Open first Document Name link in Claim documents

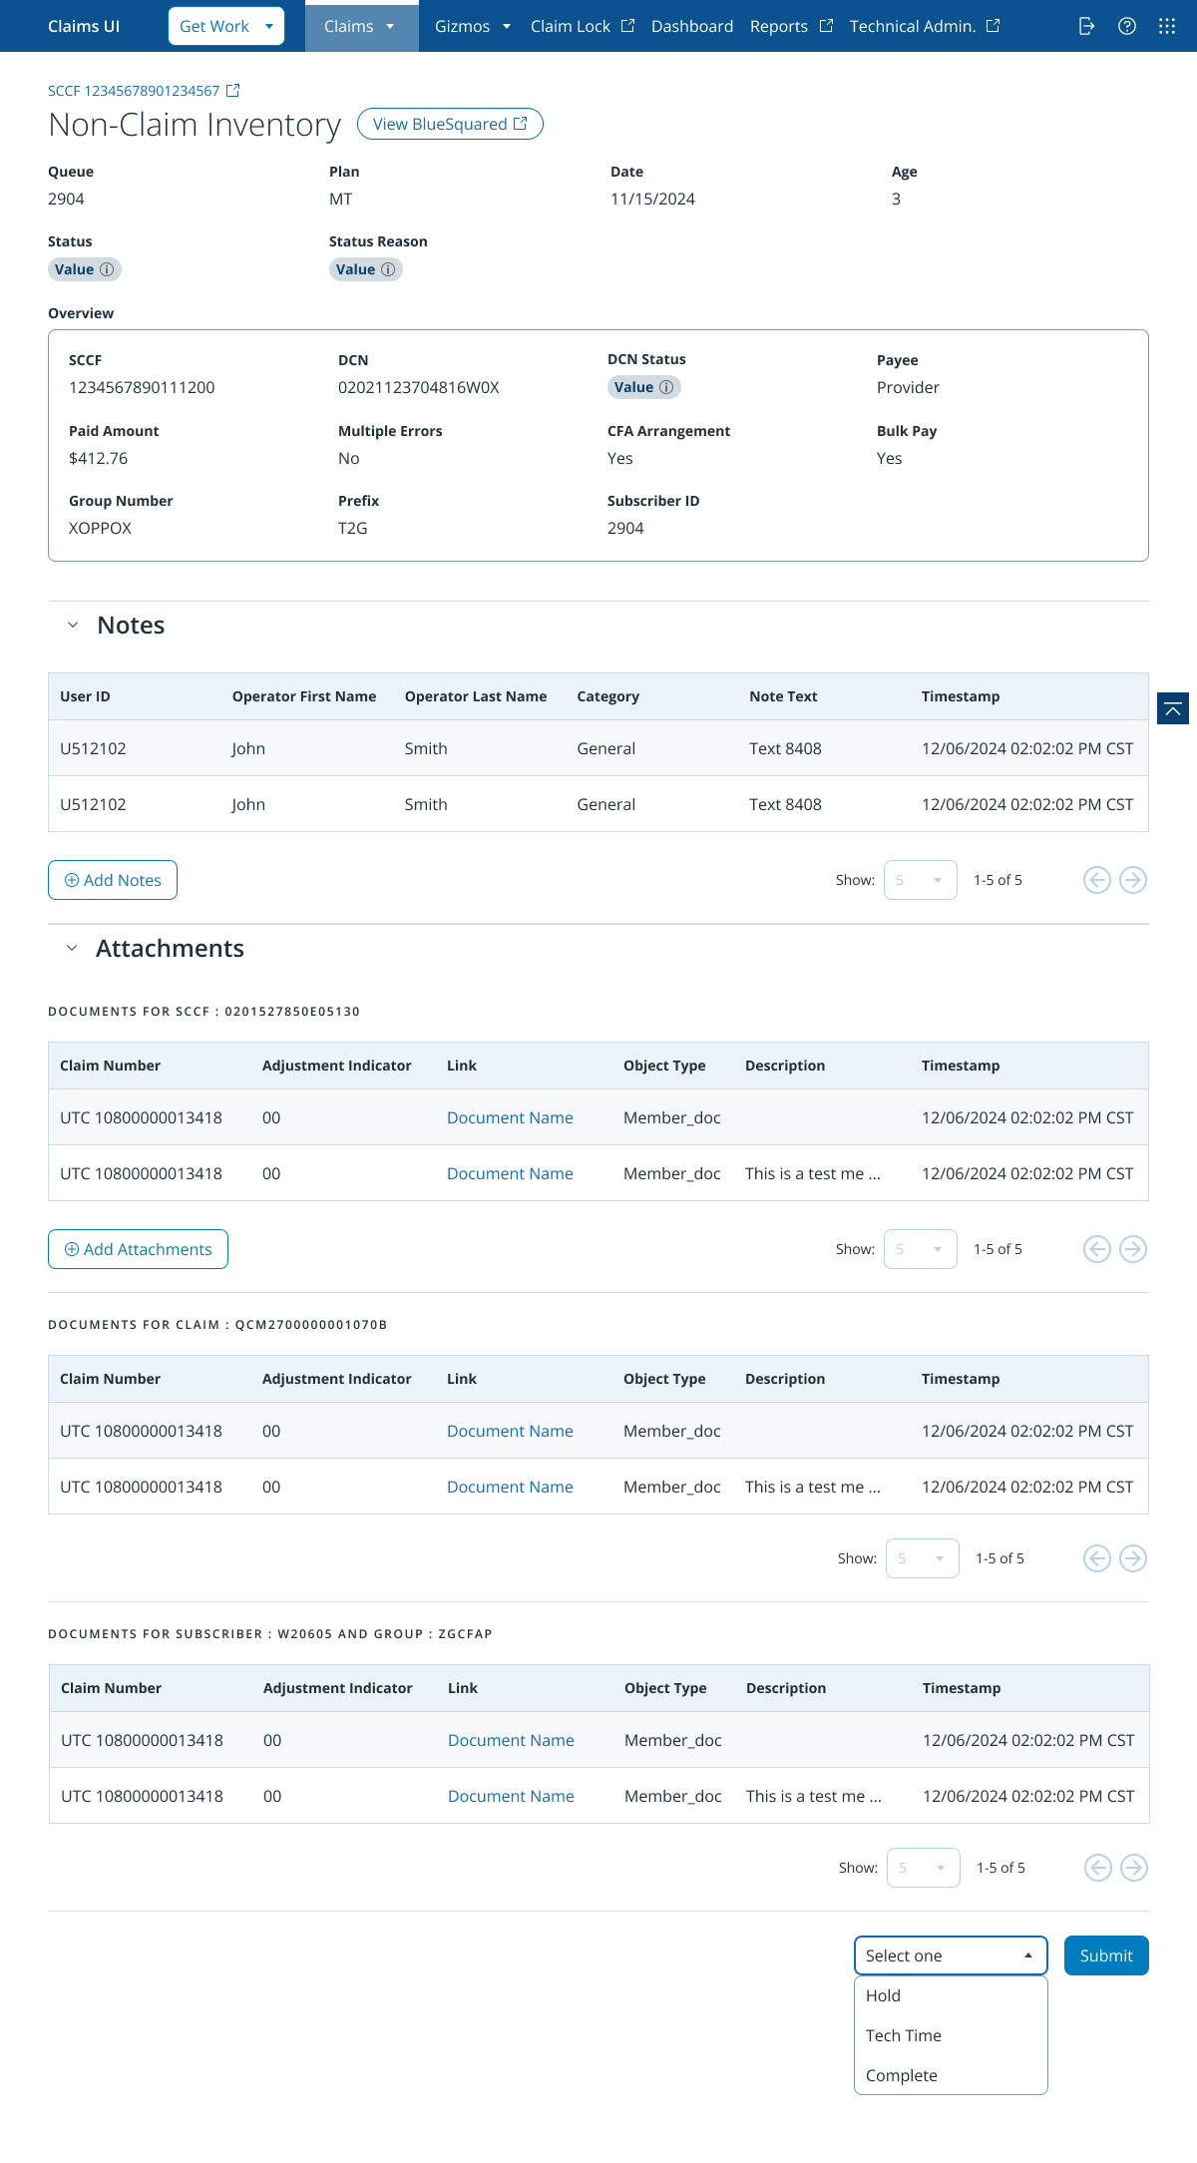click(x=510, y=1431)
